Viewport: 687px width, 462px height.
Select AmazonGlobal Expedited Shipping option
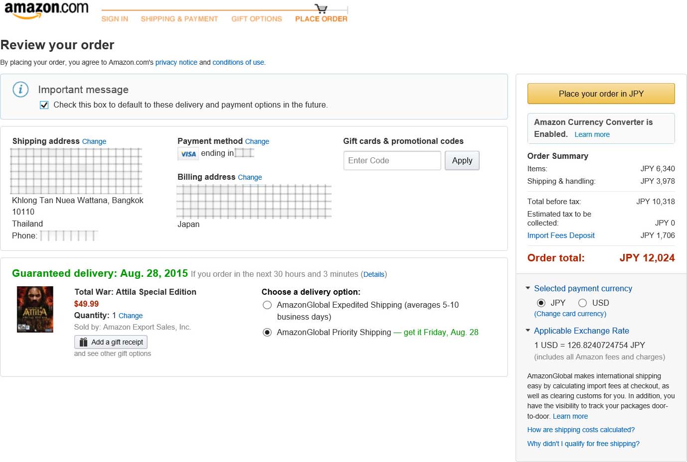(267, 305)
